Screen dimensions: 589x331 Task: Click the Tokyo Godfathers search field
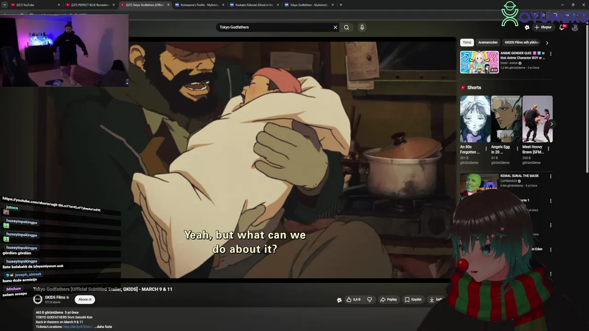[275, 27]
